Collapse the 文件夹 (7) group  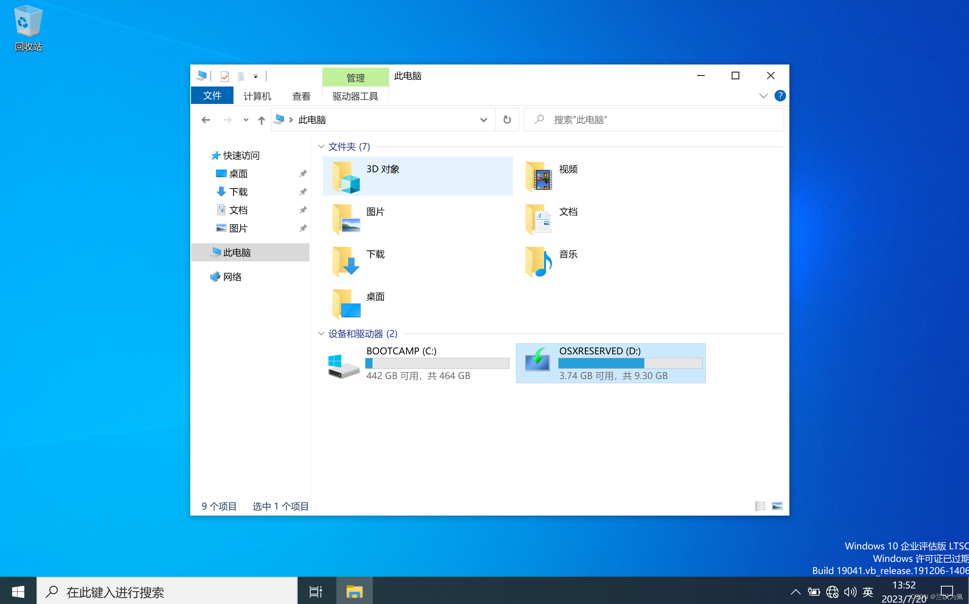[x=321, y=146]
